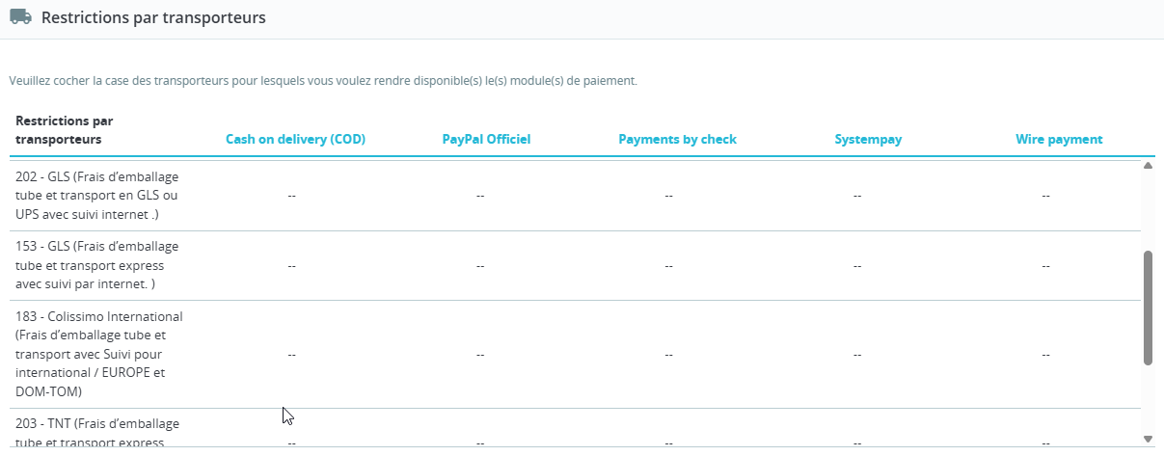Select the Wire payment column header

1059,139
